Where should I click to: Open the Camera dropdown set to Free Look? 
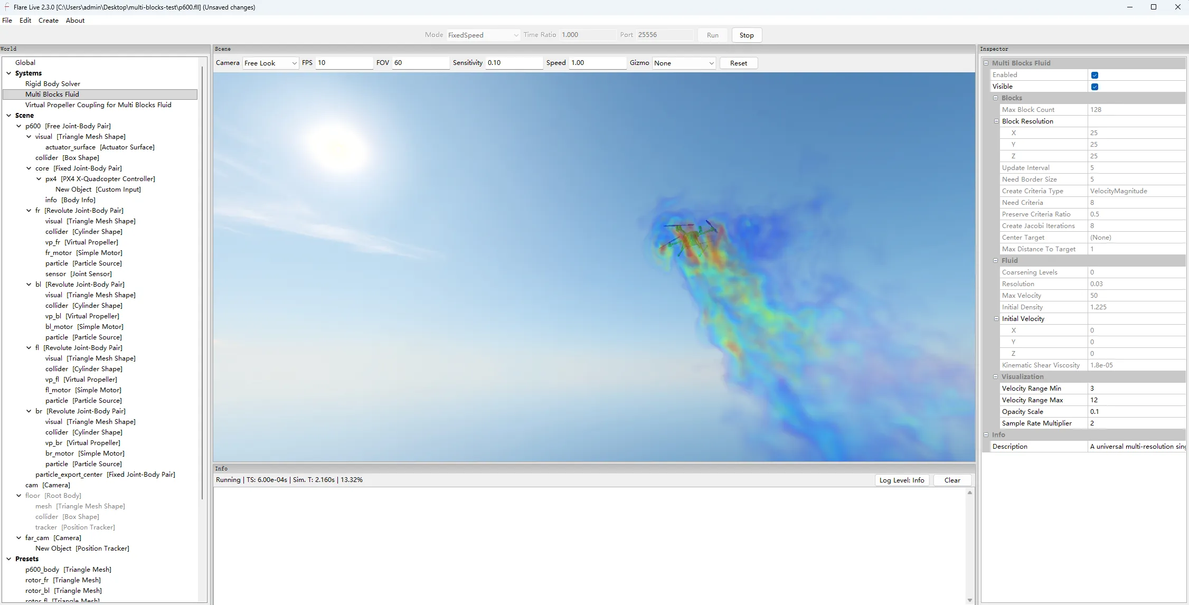(270, 63)
